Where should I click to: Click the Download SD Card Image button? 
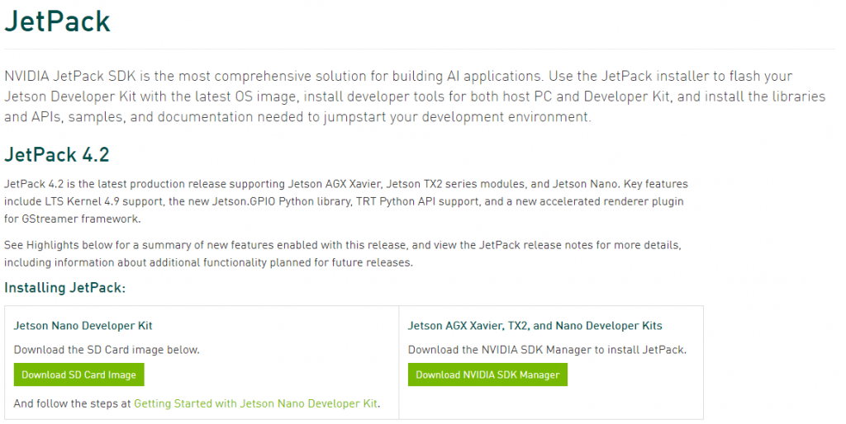[x=78, y=375]
